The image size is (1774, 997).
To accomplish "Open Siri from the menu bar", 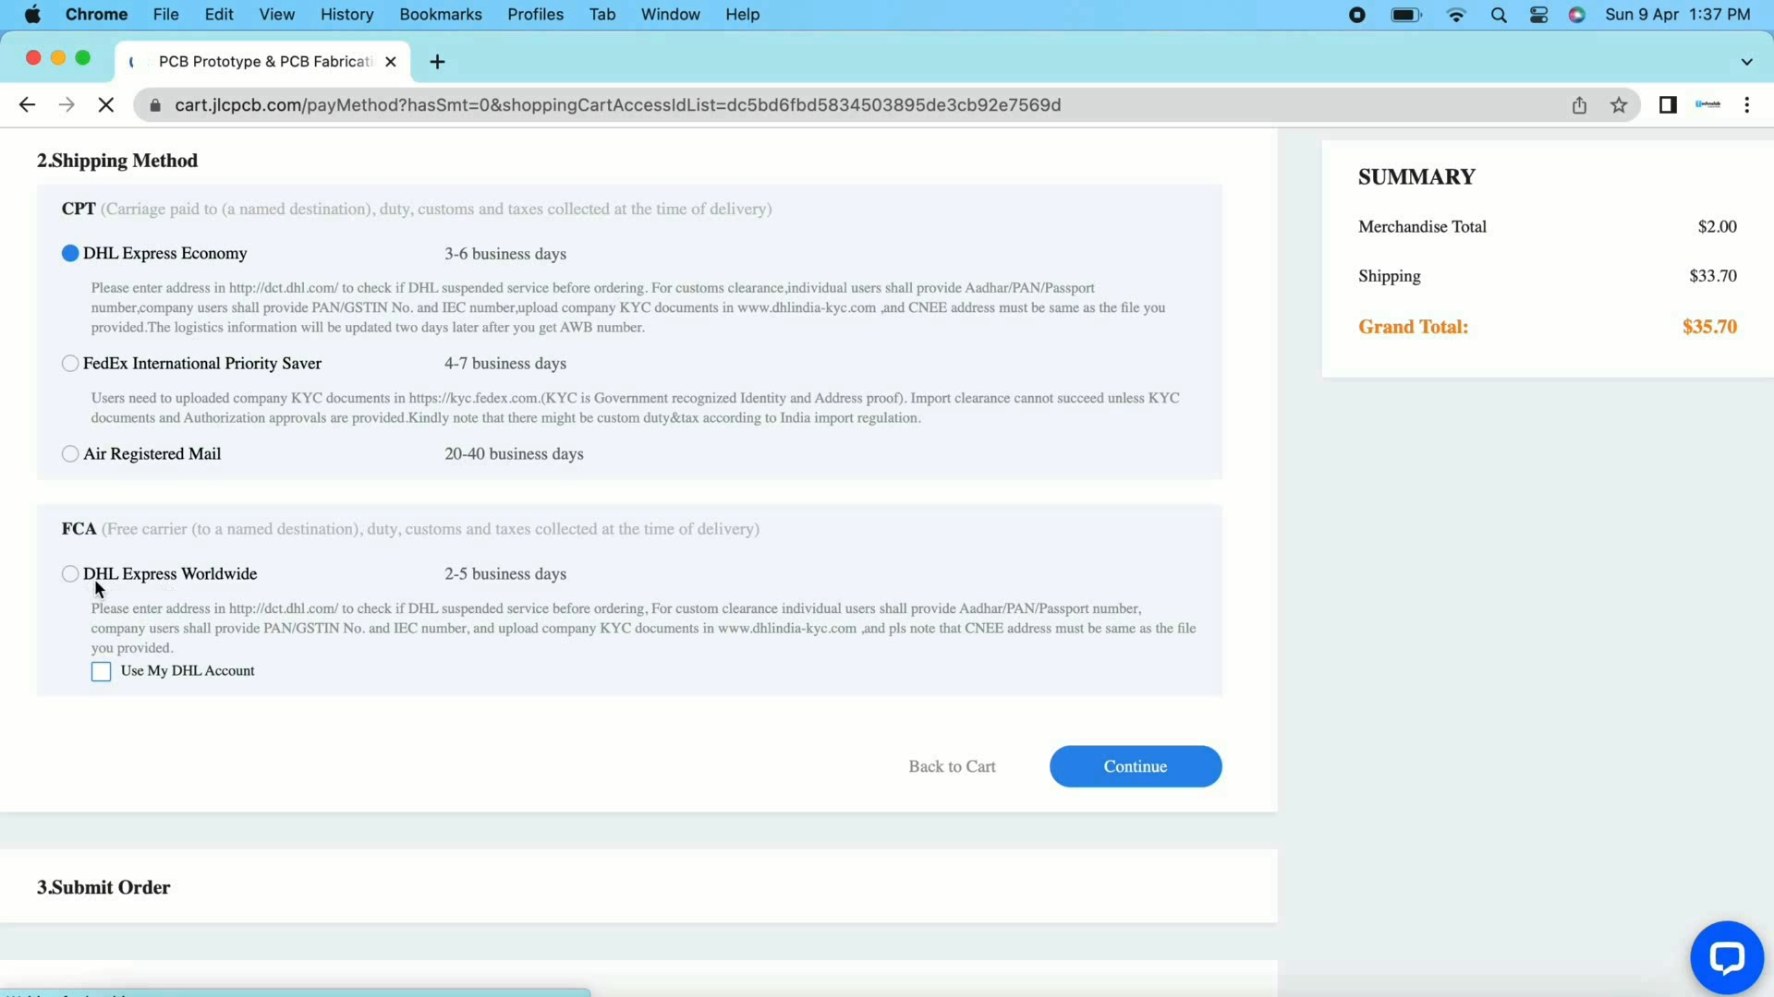I will (1577, 15).
